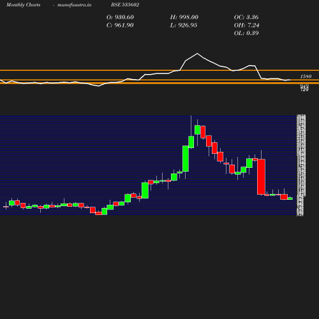Image resolution: width=319 pixels, height=319 pixels.
Task: Click the tallest green candlestick on the chart
Action: [186, 158]
